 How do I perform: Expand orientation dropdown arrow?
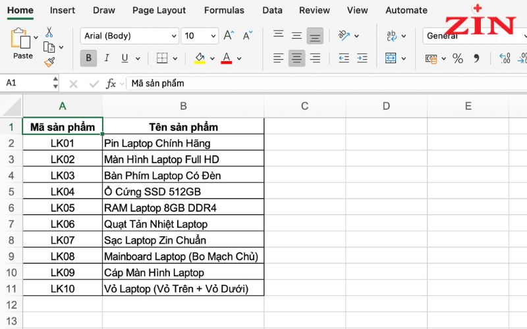356,36
